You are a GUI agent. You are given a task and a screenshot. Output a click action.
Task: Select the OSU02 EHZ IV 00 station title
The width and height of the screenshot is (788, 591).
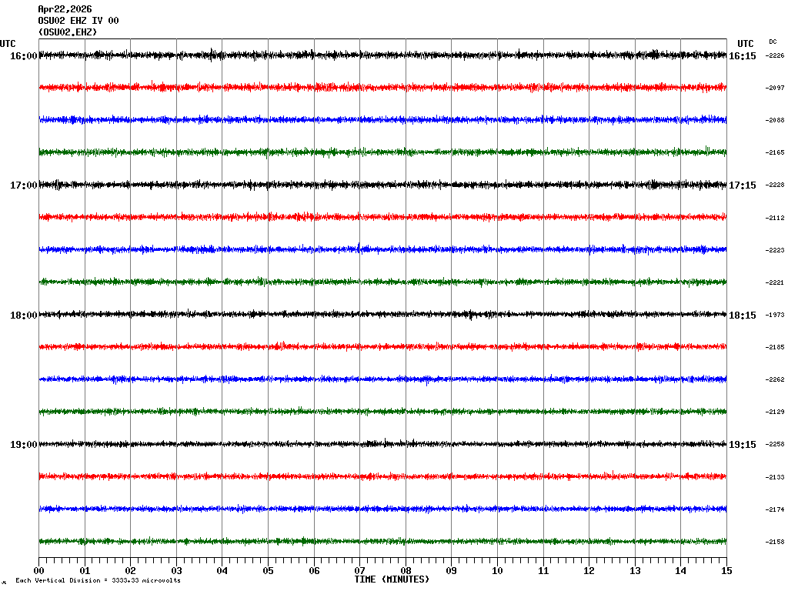point(78,21)
